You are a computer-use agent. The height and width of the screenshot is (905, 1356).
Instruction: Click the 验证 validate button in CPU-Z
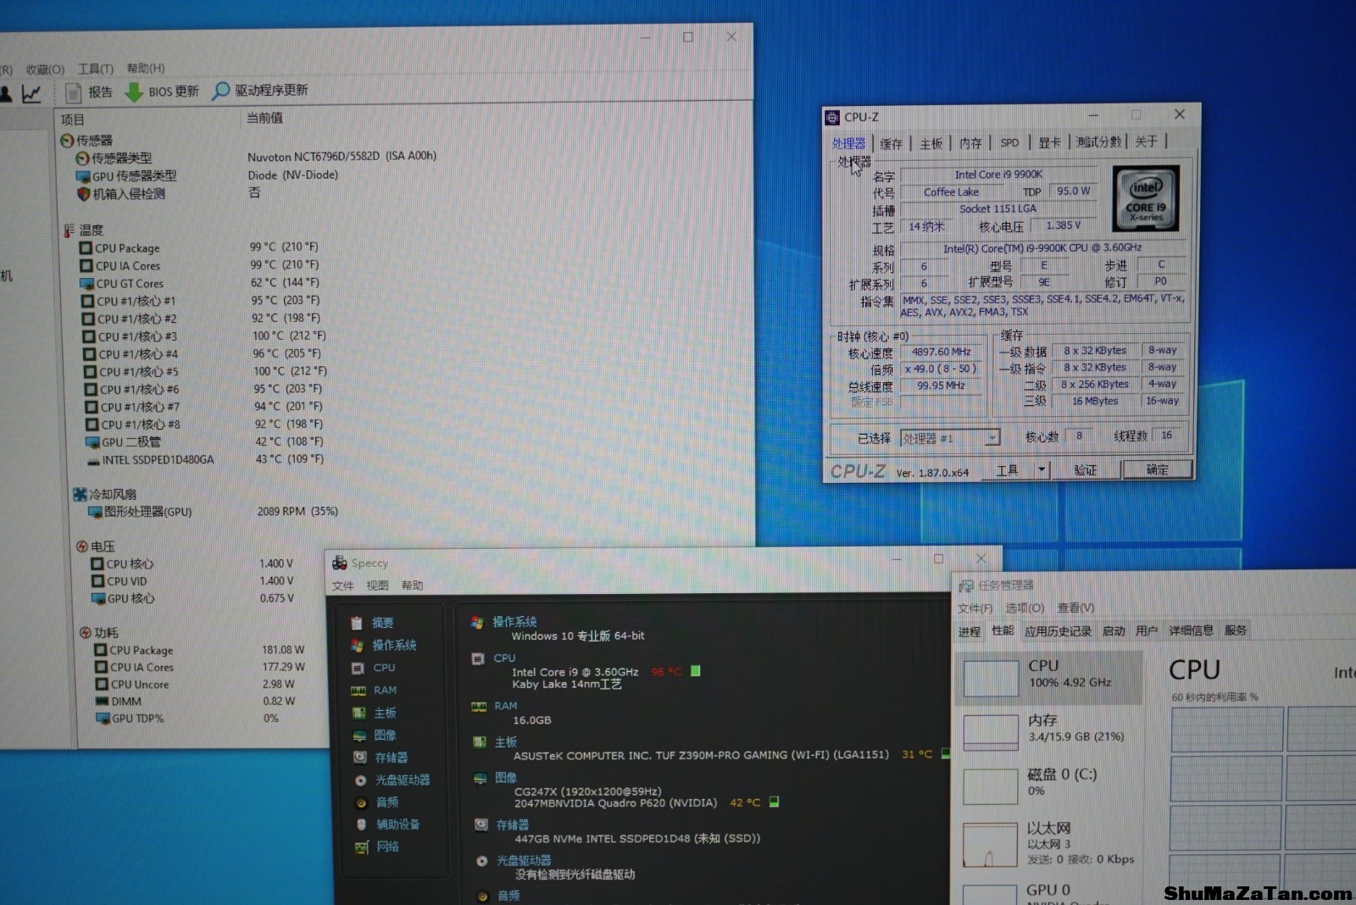(1085, 469)
